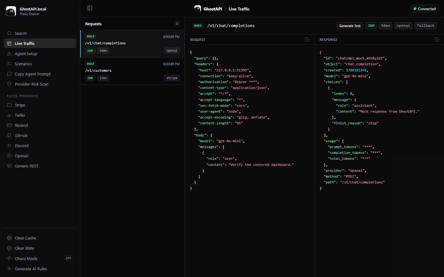Go to Scenarios
Image resolution: width=444 pixels, height=277 pixels.
pos(40,64)
